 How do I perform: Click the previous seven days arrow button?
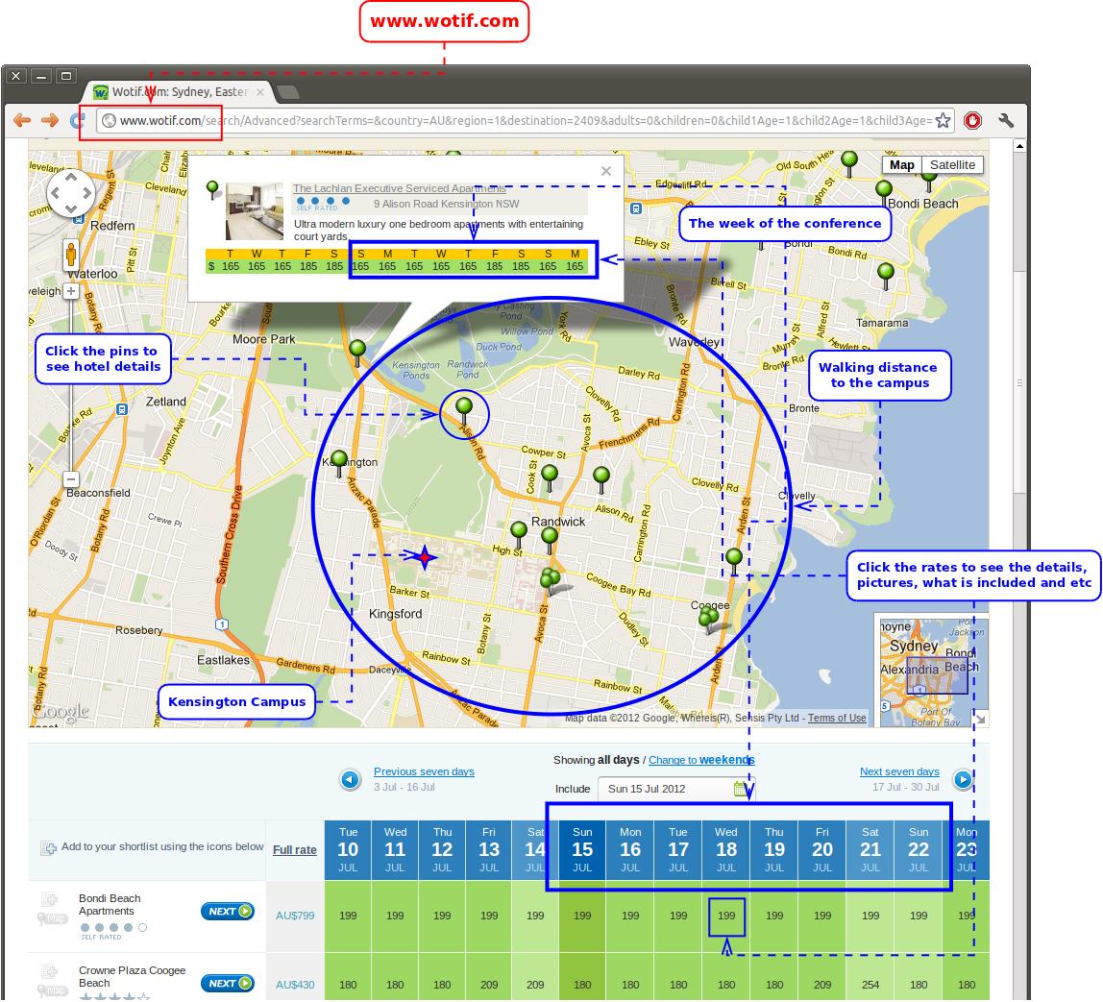[x=351, y=779]
